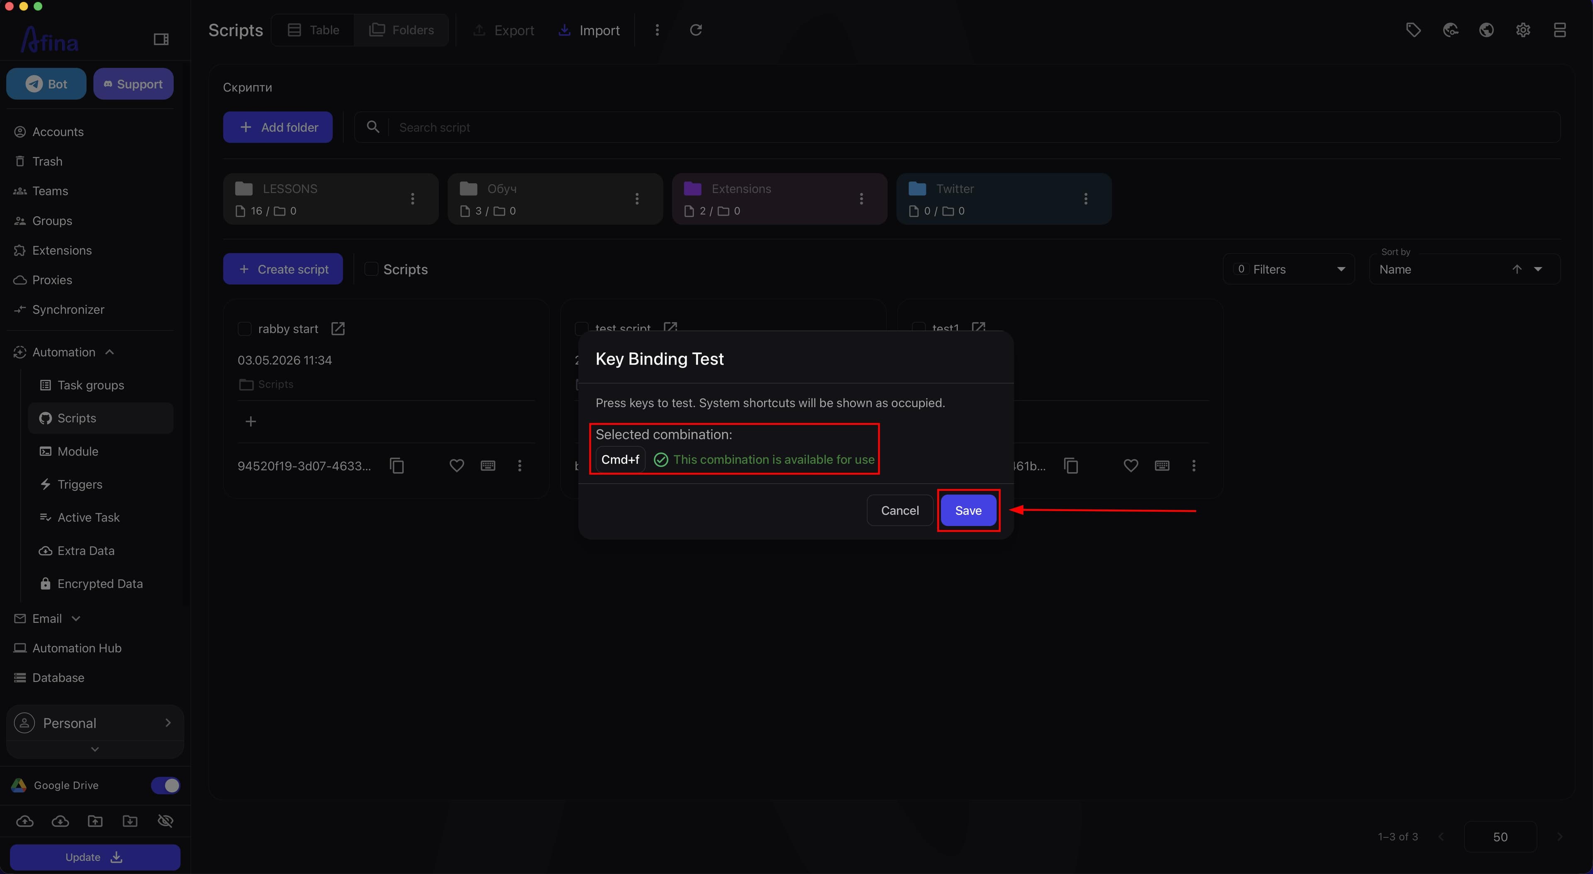
Task: Open Database section
Action: pos(58,678)
